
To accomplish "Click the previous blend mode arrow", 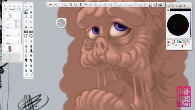I will click(5, 9).
